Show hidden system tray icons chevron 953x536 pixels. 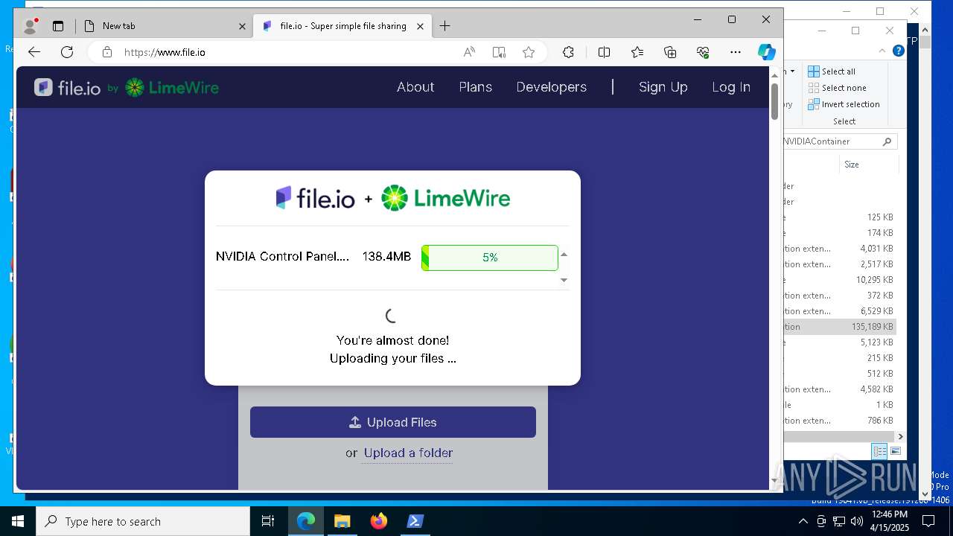point(804,521)
